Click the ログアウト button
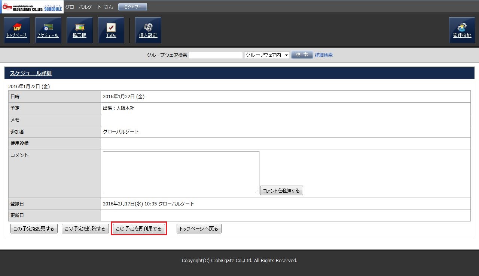This screenshot has width=479, height=276. [132, 7]
